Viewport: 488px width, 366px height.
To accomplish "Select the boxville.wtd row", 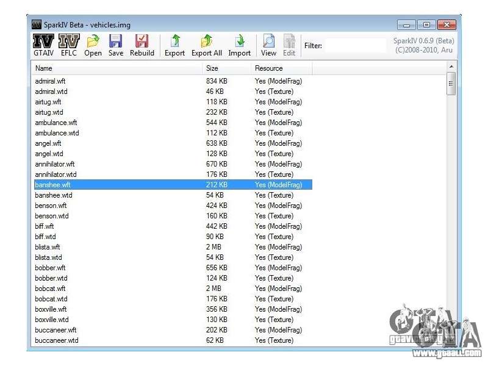I will 173,320.
